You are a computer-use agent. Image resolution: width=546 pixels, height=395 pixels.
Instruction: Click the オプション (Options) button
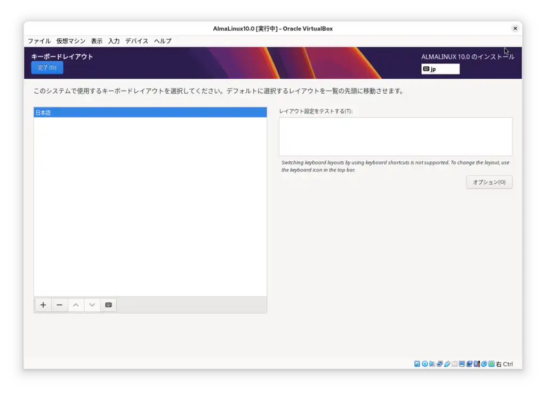(x=488, y=182)
